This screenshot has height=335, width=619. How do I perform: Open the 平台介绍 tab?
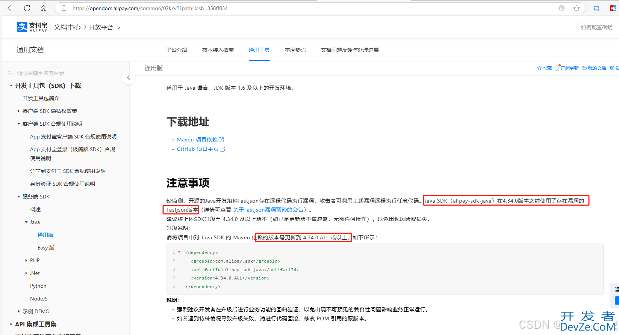click(177, 50)
